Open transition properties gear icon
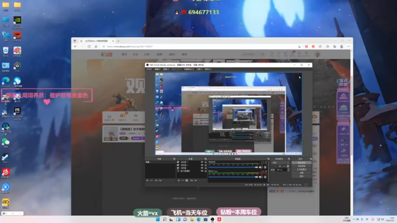 coord(288,166)
